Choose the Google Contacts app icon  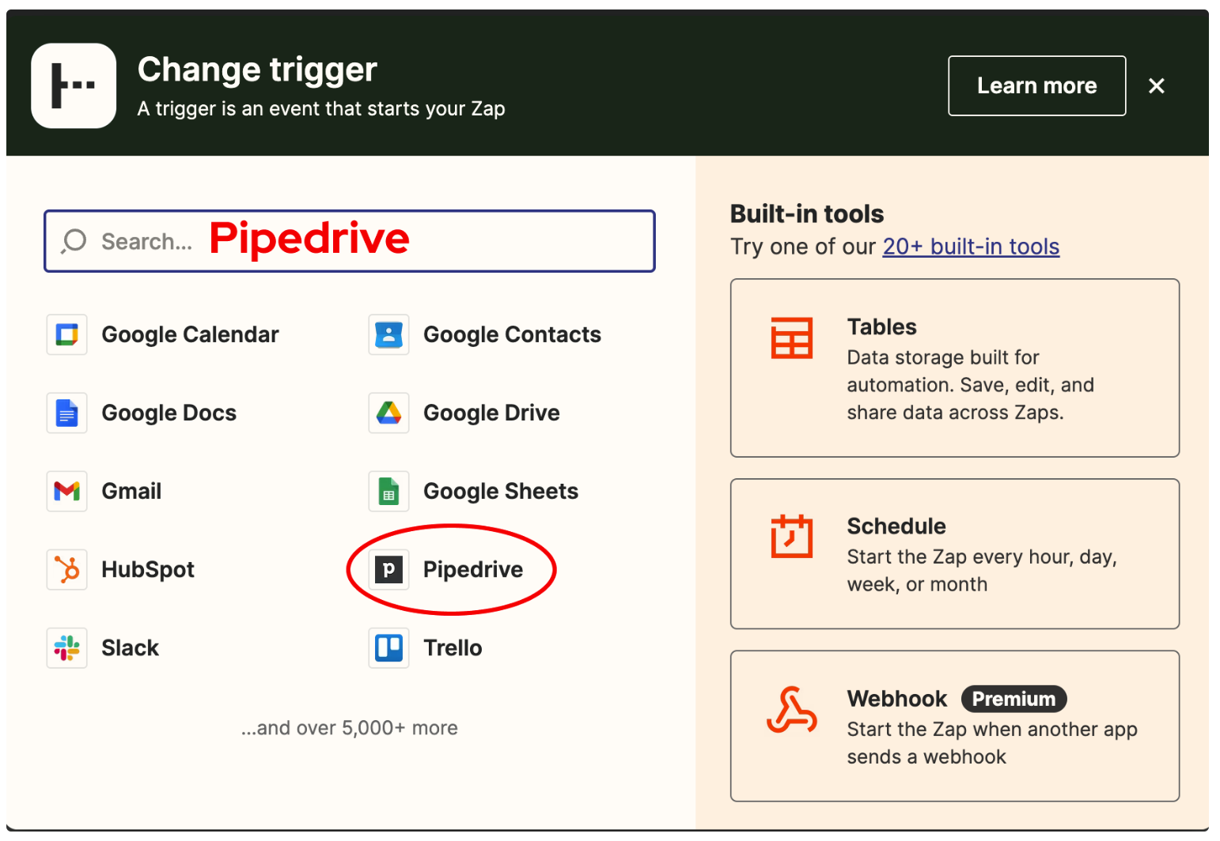coord(388,334)
